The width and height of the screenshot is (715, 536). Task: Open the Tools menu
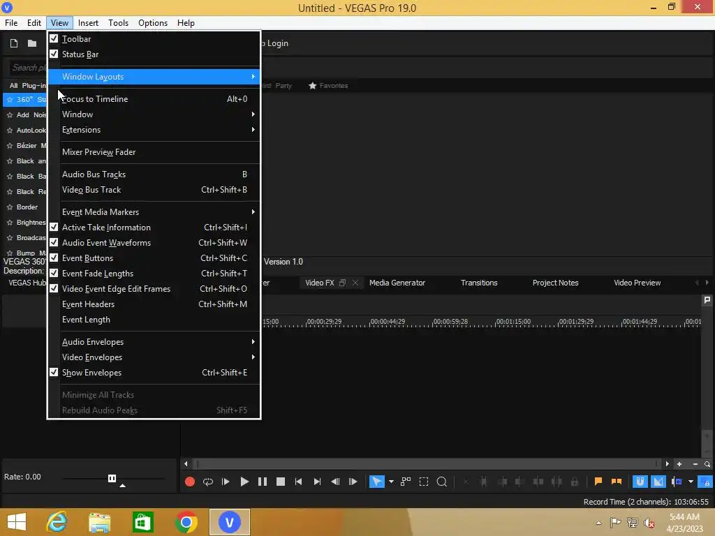(118, 23)
